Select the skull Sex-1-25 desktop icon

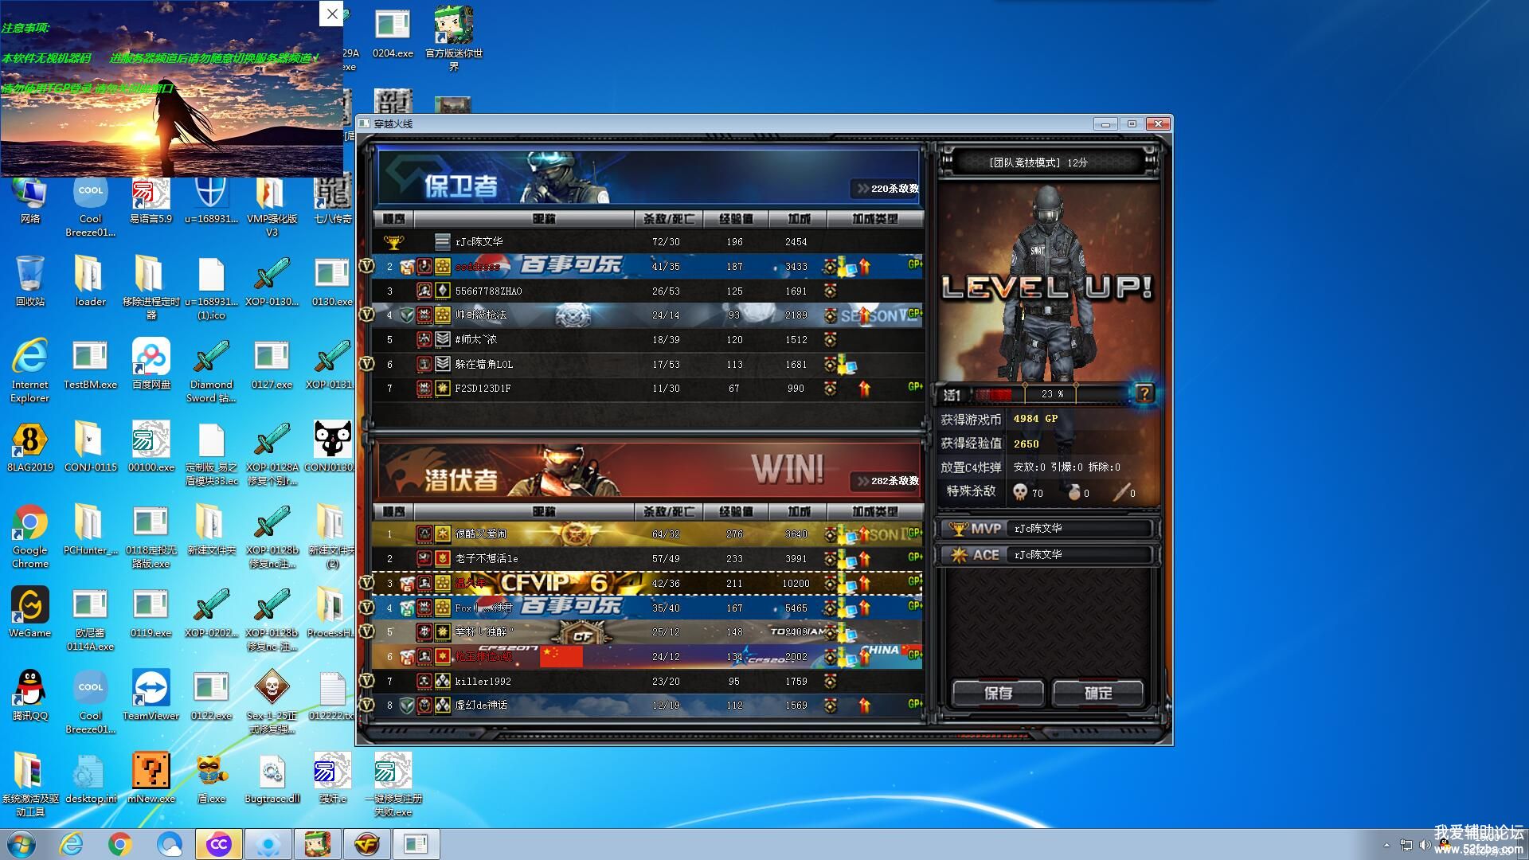[272, 701]
